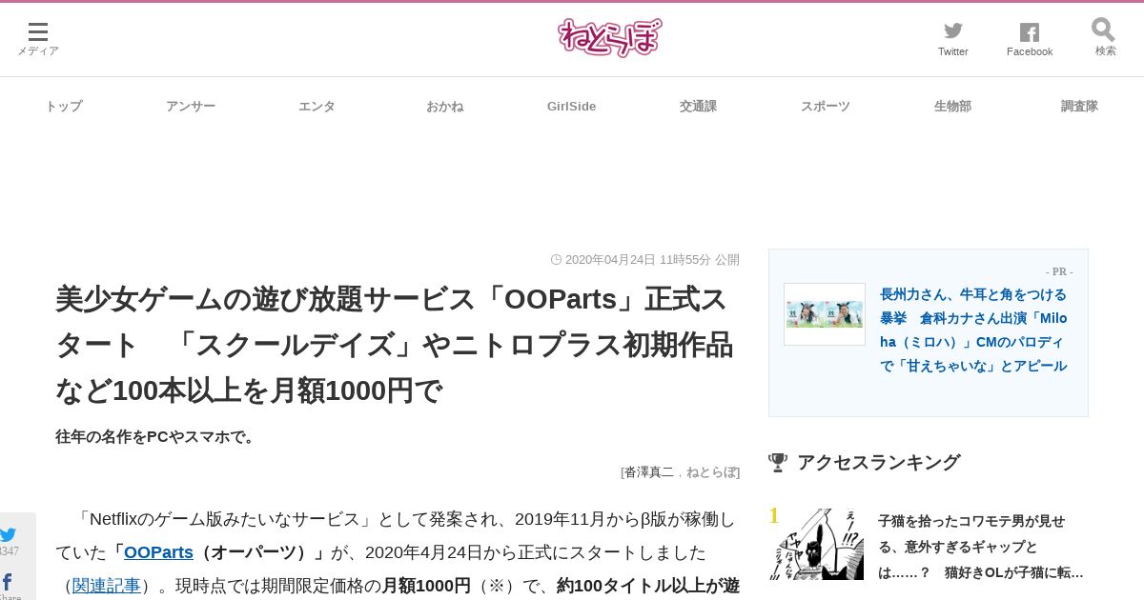1144x600 pixels.
Task: Open the 関連記事 link in article
Action: (106, 586)
